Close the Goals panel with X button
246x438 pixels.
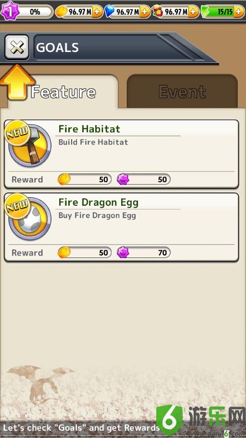click(x=17, y=47)
